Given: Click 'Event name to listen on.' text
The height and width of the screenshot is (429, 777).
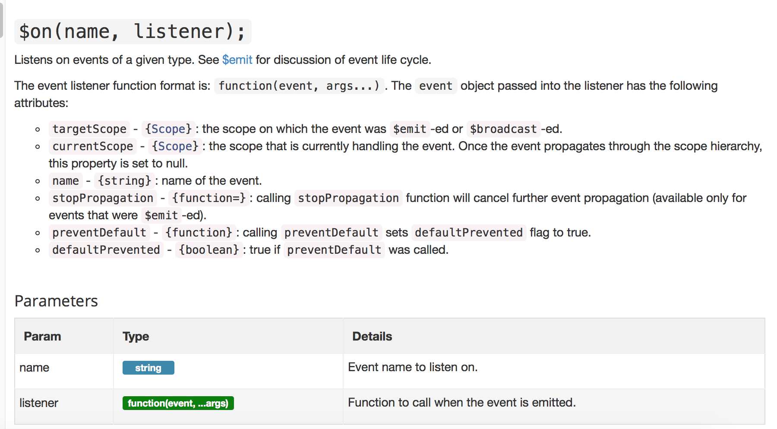Looking at the screenshot, I should (x=413, y=367).
